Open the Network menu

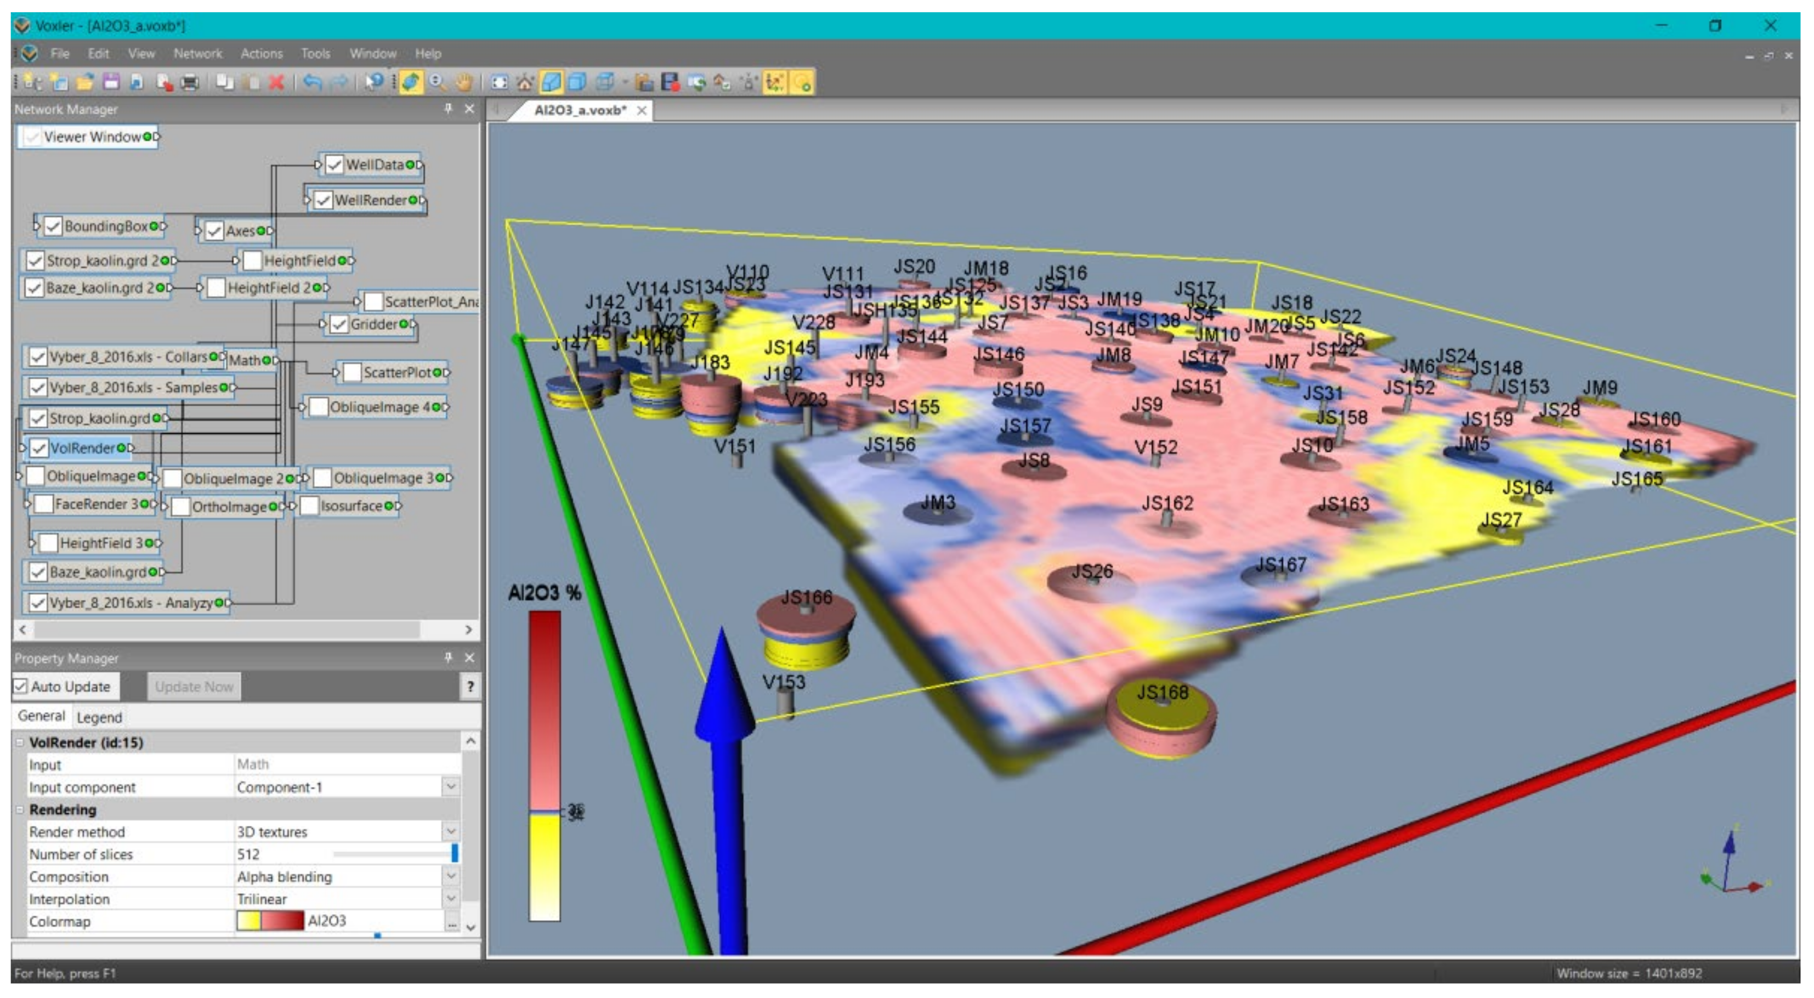tap(197, 54)
